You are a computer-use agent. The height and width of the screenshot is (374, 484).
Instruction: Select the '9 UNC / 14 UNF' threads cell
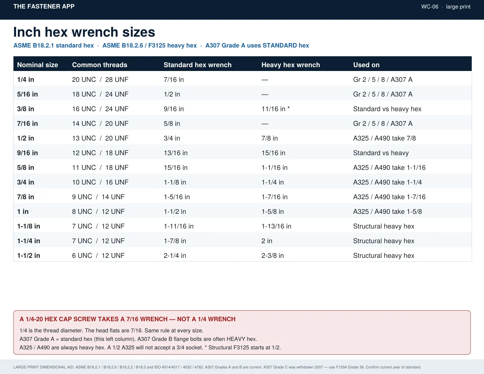click(x=98, y=197)
